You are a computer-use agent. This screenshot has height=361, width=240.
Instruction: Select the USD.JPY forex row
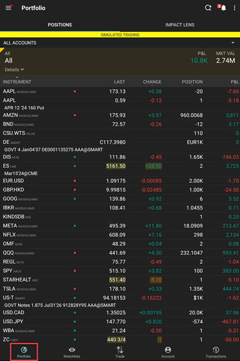[x=120, y=321]
